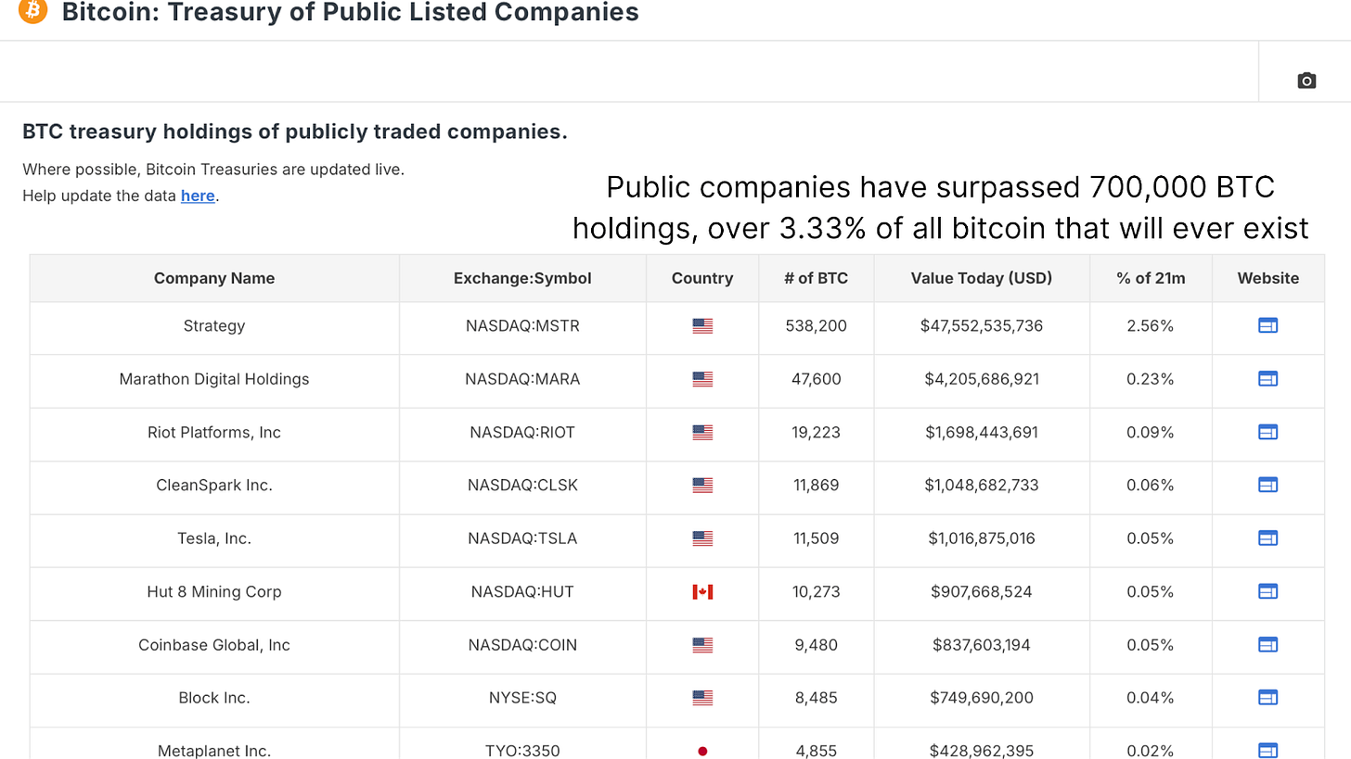Sort by % of 21m column header
The height and width of the screenshot is (759, 1351).
[1151, 278]
